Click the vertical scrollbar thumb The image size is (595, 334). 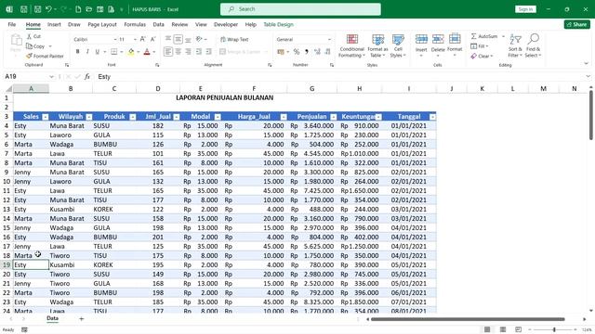tap(591, 115)
